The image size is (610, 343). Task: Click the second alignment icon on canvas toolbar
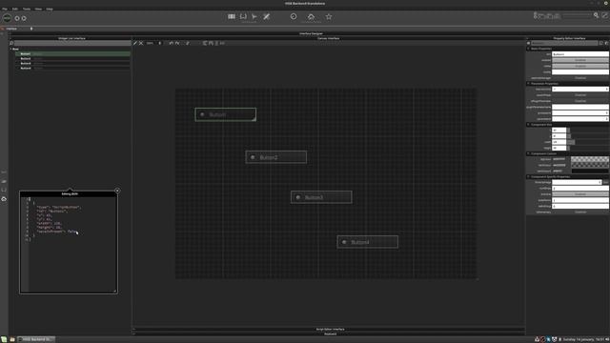(x=211, y=43)
